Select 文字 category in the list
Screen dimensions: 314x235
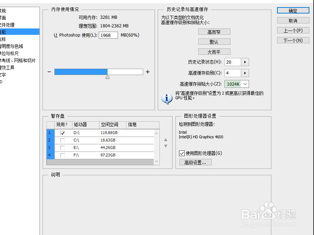pyautogui.click(x=20, y=75)
